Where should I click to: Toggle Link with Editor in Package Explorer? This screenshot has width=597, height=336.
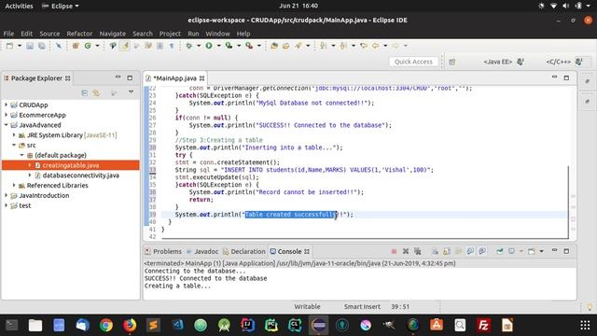[x=96, y=93]
